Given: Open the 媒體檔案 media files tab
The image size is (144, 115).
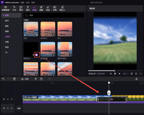Looking at the screenshot, I should (6, 9).
